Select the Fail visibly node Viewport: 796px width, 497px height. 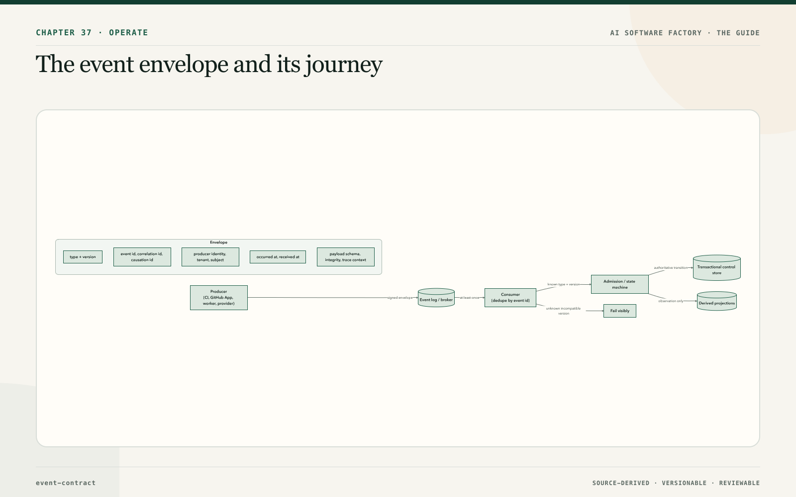pos(619,311)
